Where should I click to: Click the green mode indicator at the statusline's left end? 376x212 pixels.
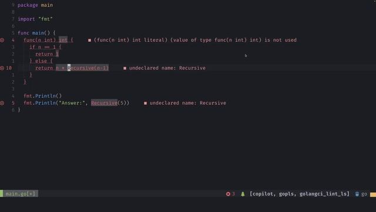(1, 194)
